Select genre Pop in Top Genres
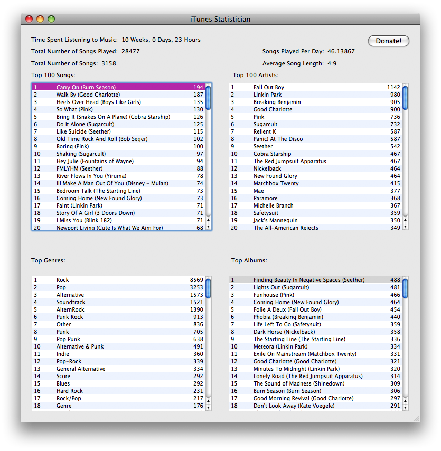The height and width of the screenshot is (451, 441). (x=119, y=287)
